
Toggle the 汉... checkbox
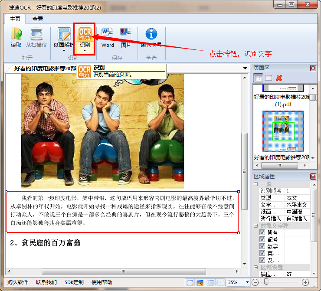pyautogui.click(x=262, y=260)
